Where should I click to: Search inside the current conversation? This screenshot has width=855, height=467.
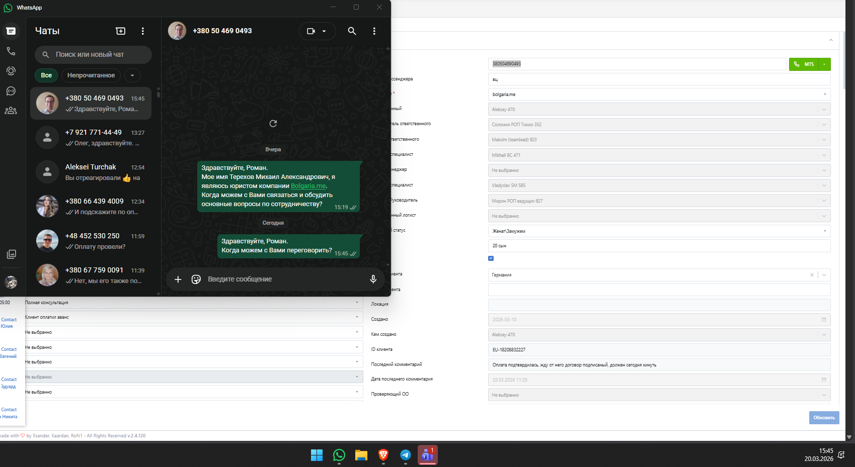pos(352,31)
